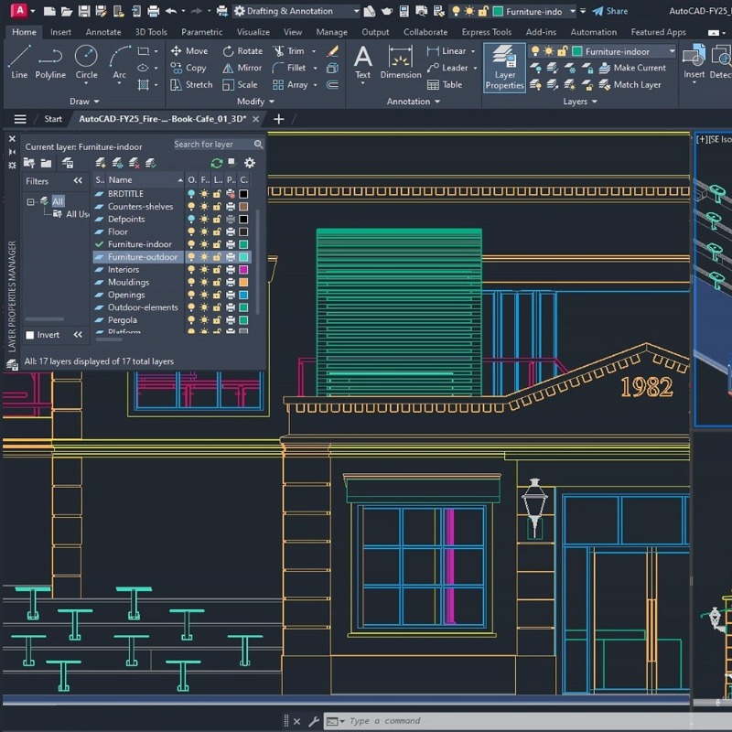
Task: Turn off the Interiors layer lightbulb
Action: (x=191, y=270)
